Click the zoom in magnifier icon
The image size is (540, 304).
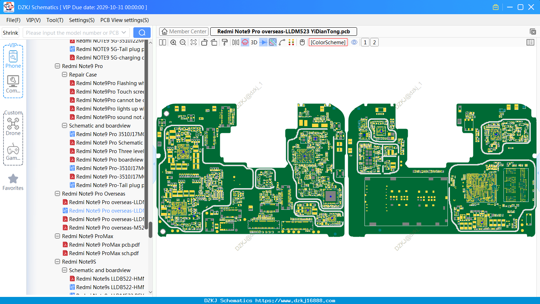[x=173, y=43]
